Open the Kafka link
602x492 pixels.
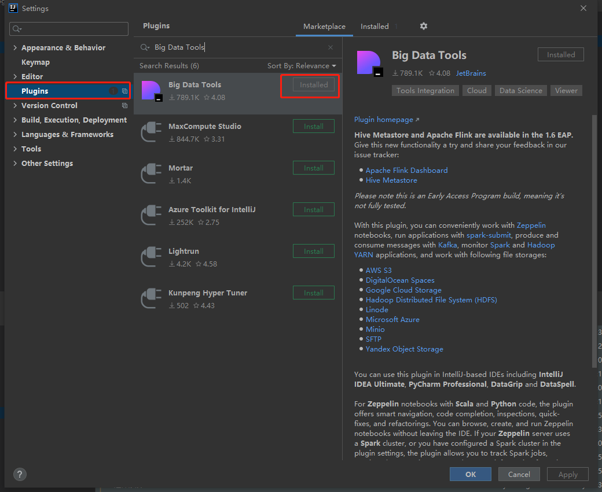click(x=447, y=245)
